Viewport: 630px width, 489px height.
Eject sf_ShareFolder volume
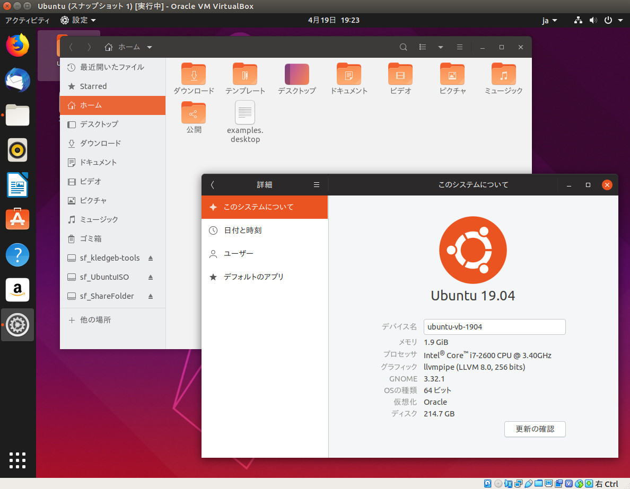(151, 296)
